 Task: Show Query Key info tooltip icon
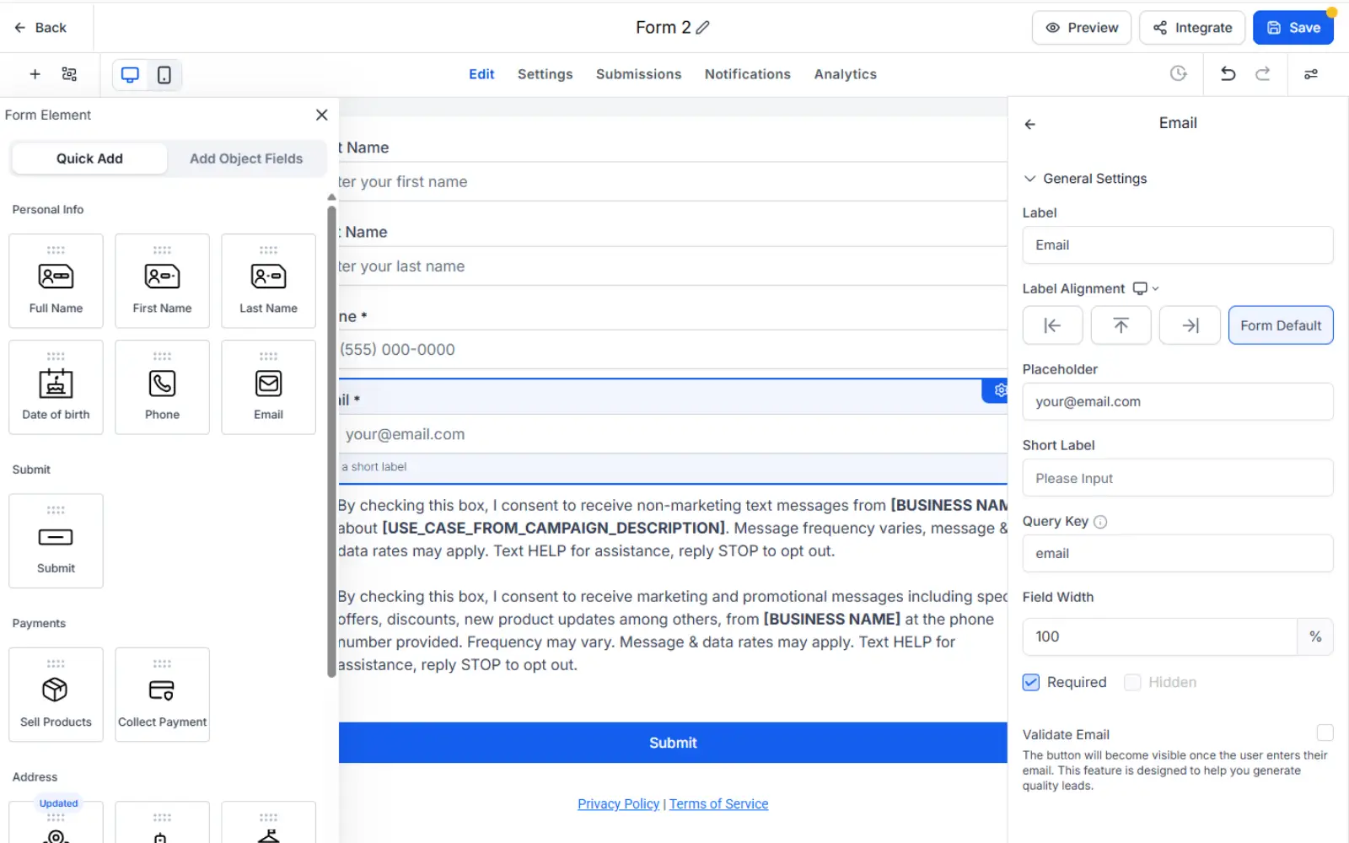pyautogui.click(x=1100, y=522)
